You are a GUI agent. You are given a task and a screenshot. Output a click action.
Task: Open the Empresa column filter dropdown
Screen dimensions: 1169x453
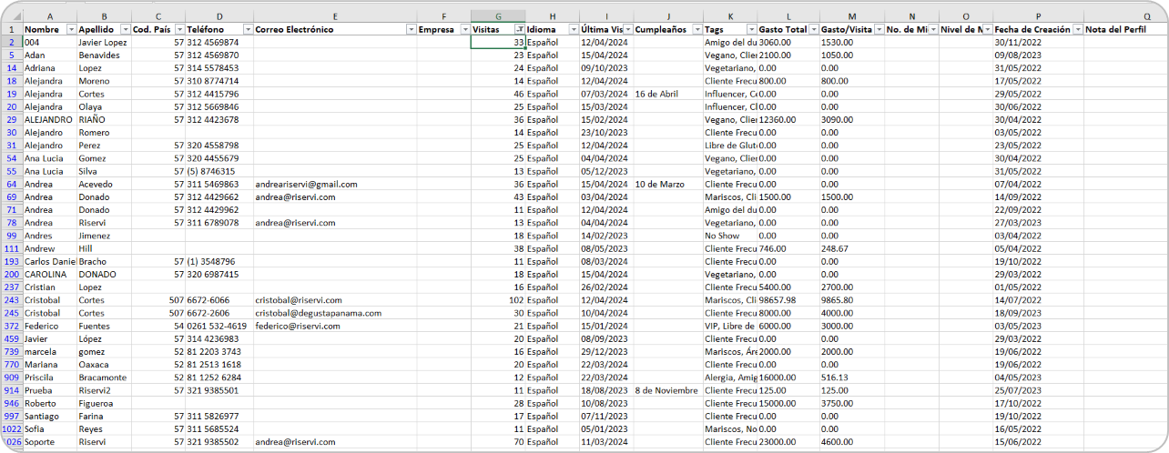coord(463,30)
